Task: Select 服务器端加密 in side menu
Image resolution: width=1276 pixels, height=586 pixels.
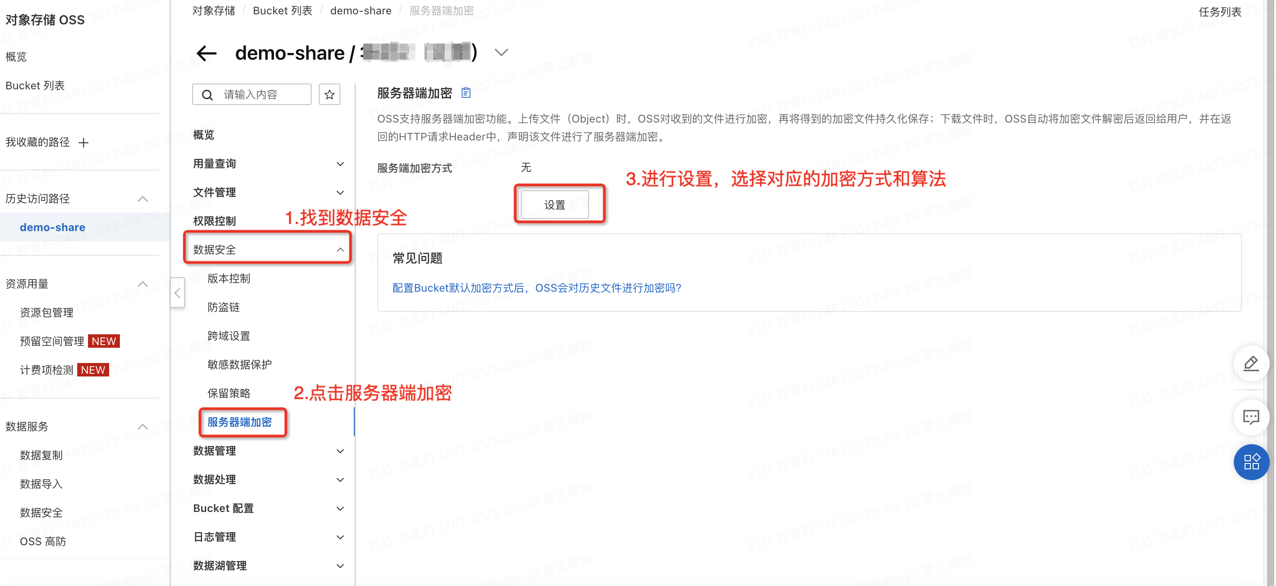Action: point(240,422)
